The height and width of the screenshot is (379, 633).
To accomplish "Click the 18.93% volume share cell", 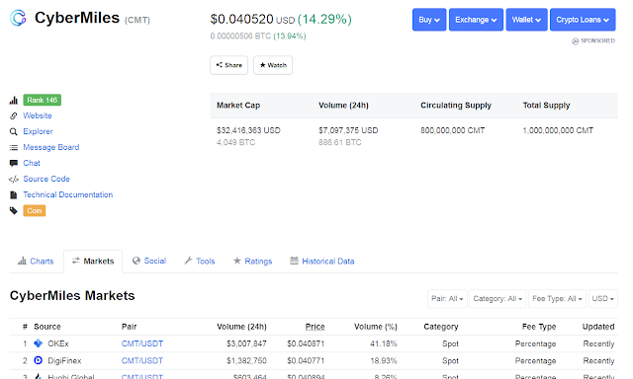I will [x=384, y=360].
